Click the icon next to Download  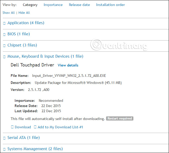click(12, 127)
